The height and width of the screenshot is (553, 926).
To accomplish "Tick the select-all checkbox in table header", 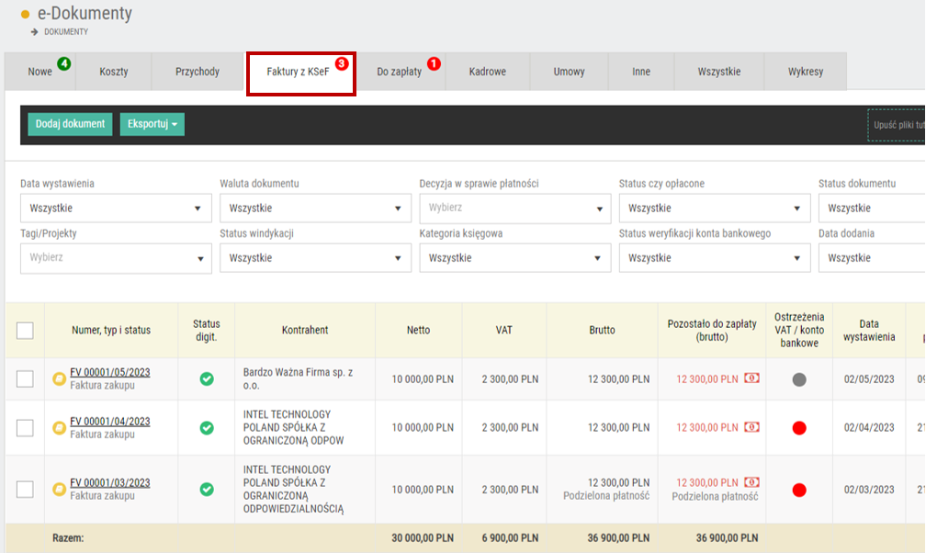I will (25, 331).
